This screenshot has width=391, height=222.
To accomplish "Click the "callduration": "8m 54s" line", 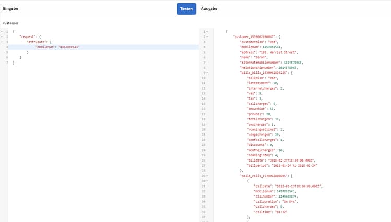I will pyautogui.click(x=275, y=201).
